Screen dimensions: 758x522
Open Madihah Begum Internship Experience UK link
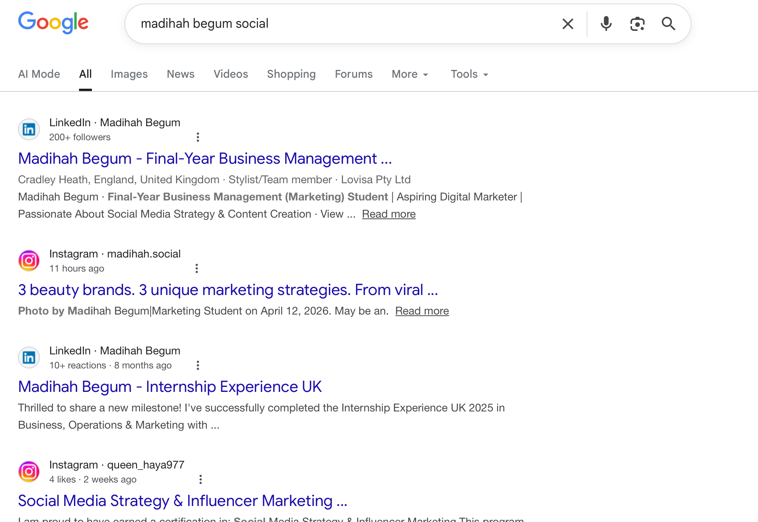coord(170,387)
